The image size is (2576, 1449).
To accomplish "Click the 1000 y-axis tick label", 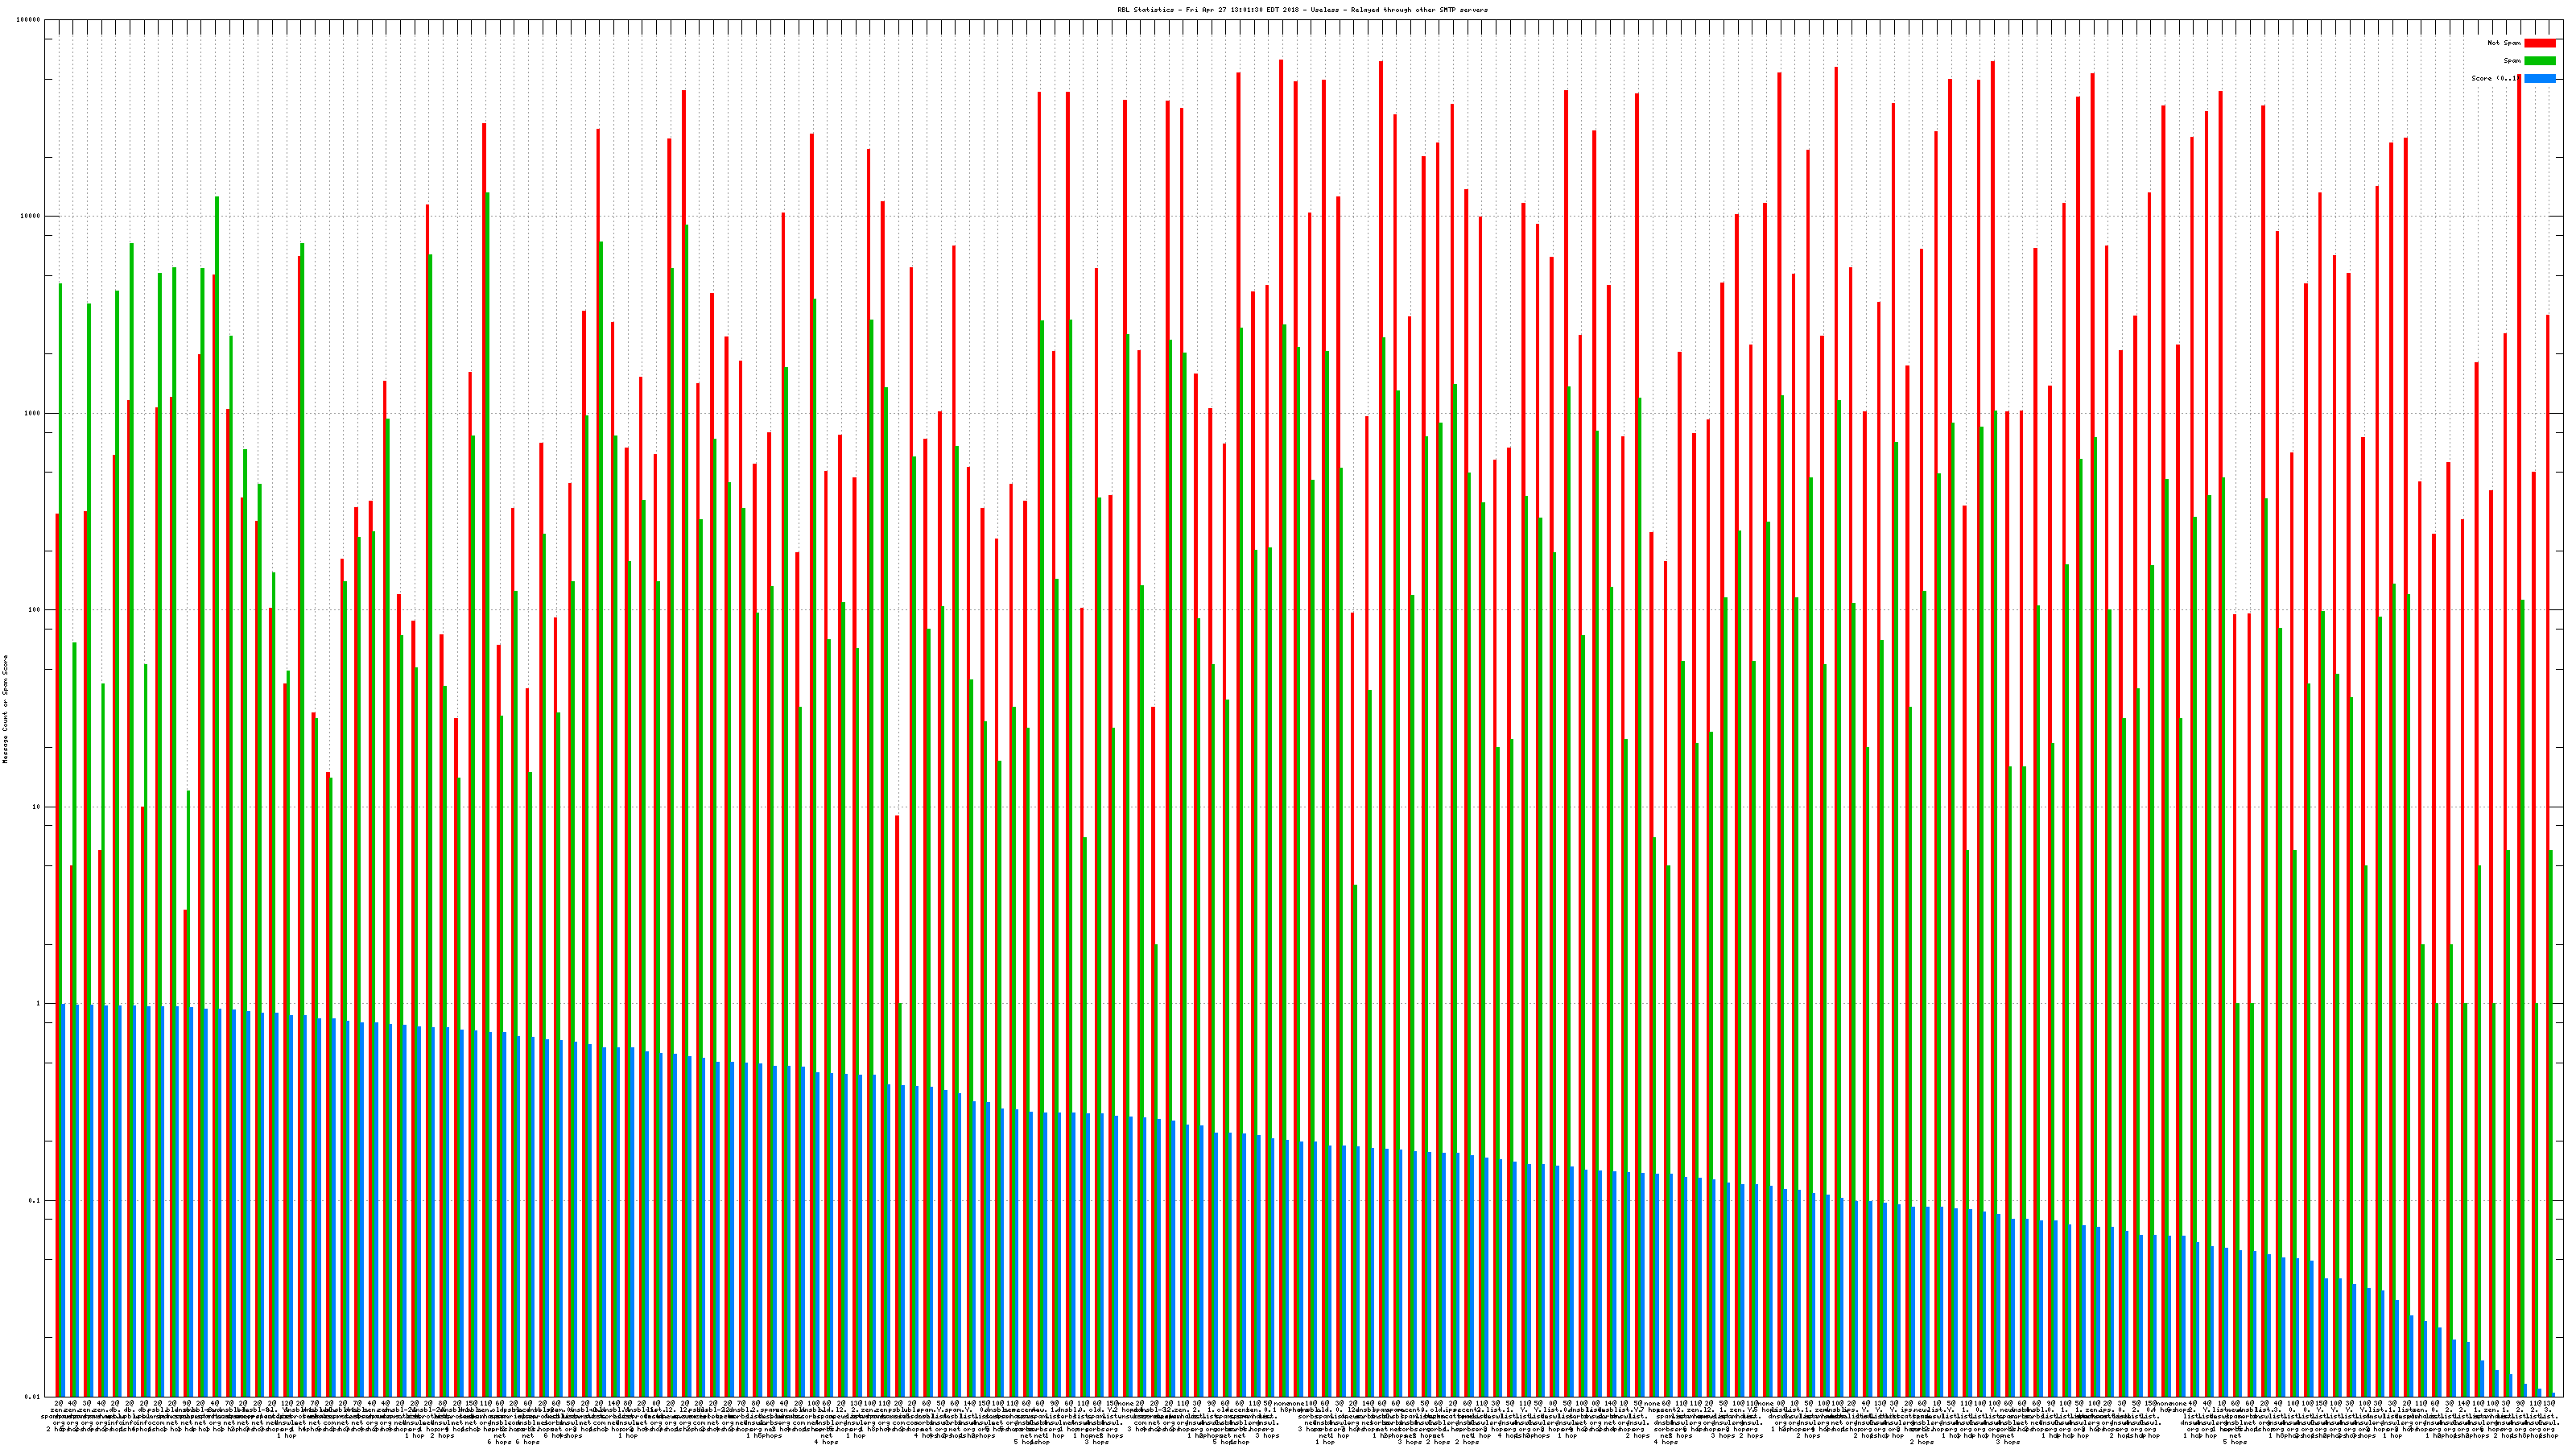I will 32,413.
